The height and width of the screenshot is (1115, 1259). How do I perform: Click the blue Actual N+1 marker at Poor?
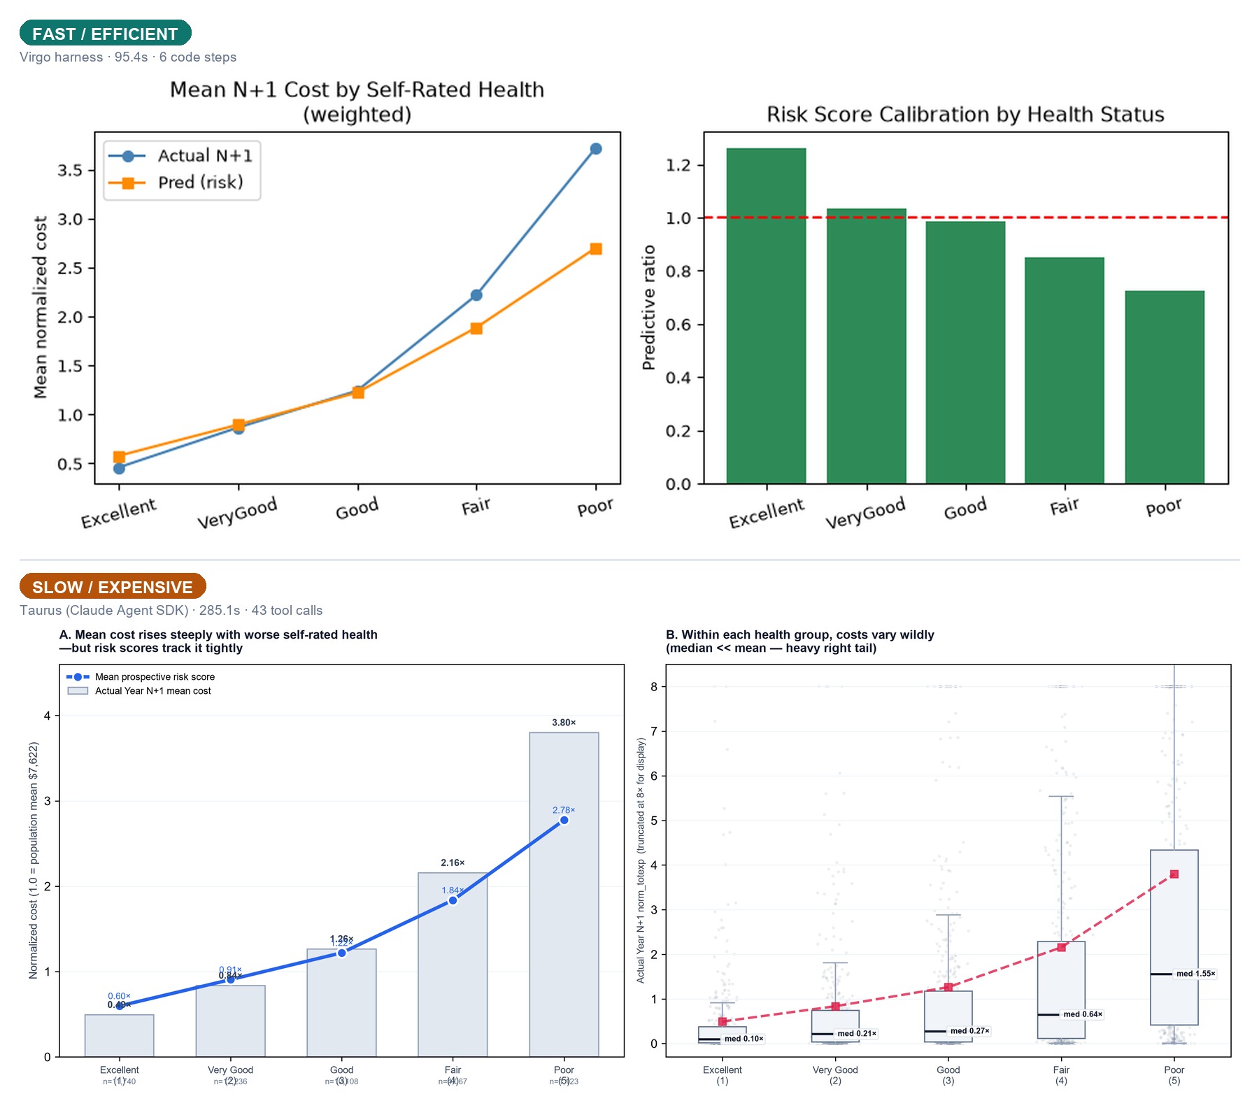(x=596, y=149)
